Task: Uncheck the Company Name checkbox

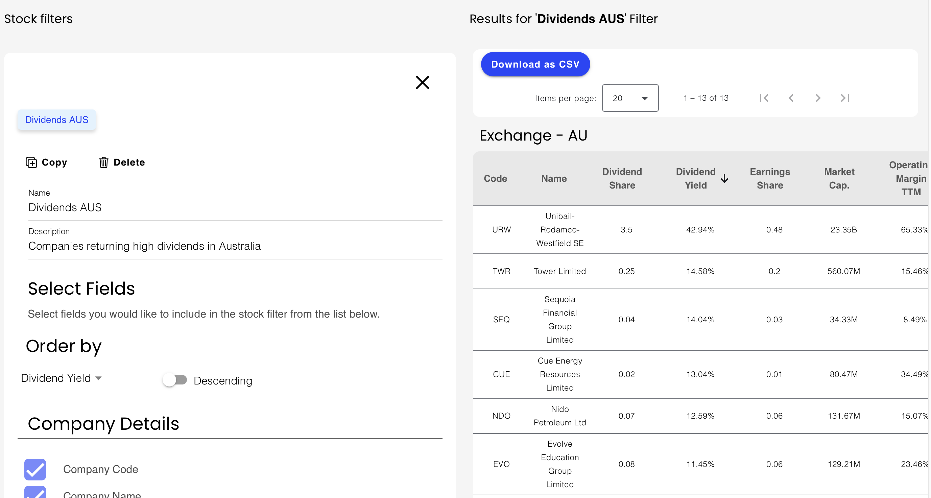Action: click(35, 493)
